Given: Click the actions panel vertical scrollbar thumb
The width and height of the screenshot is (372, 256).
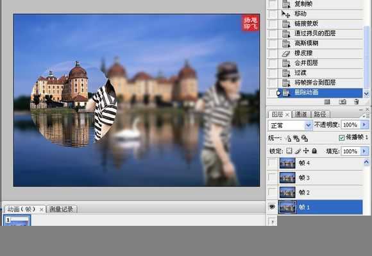Looking at the screenshot, I should tap(366, 57).
